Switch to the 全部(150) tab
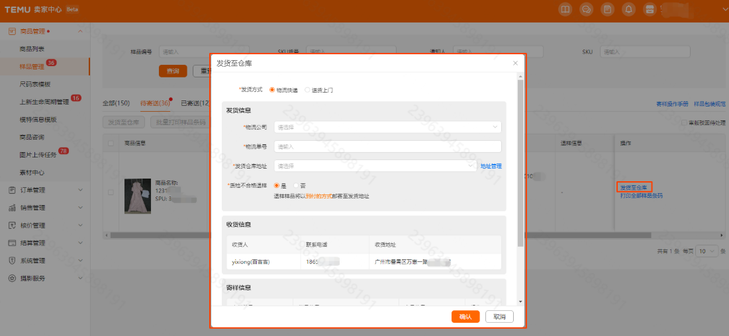 pos(117,103)
